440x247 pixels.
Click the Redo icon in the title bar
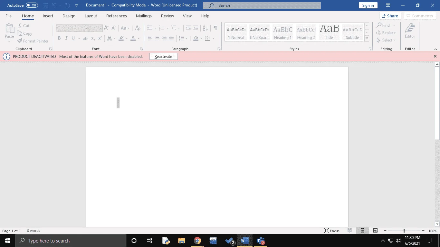(x=67, y=5)
